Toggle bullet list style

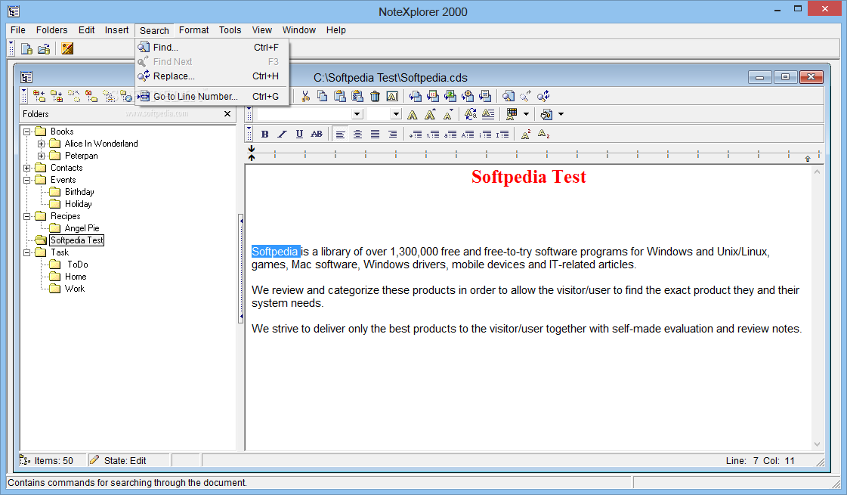point(416,134)
